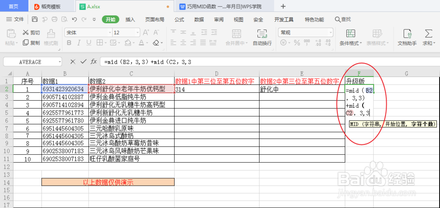Select column C header
The height and width of the screenshot is (208, 440).
[131, 73]
